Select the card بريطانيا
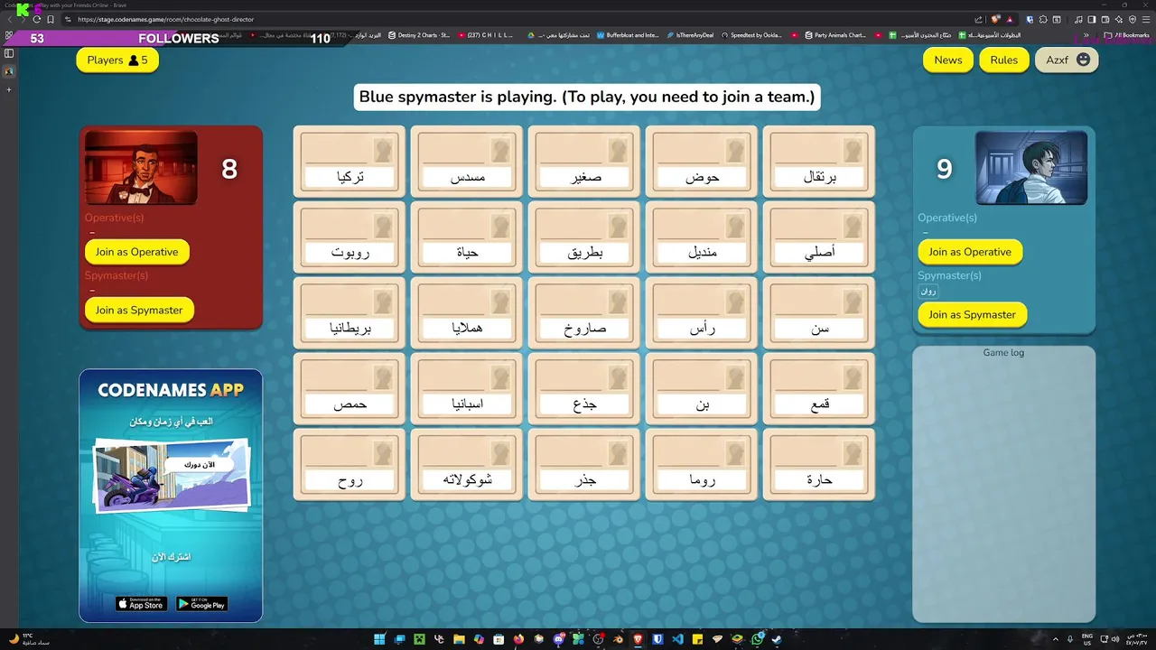 tap(350, 313)
